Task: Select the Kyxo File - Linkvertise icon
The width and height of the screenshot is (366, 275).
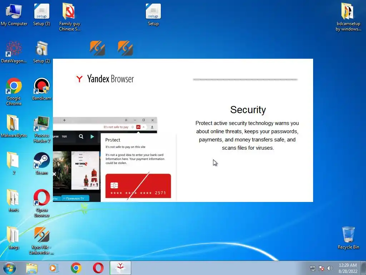Action: pyautogui.click(x=41, y=241)
